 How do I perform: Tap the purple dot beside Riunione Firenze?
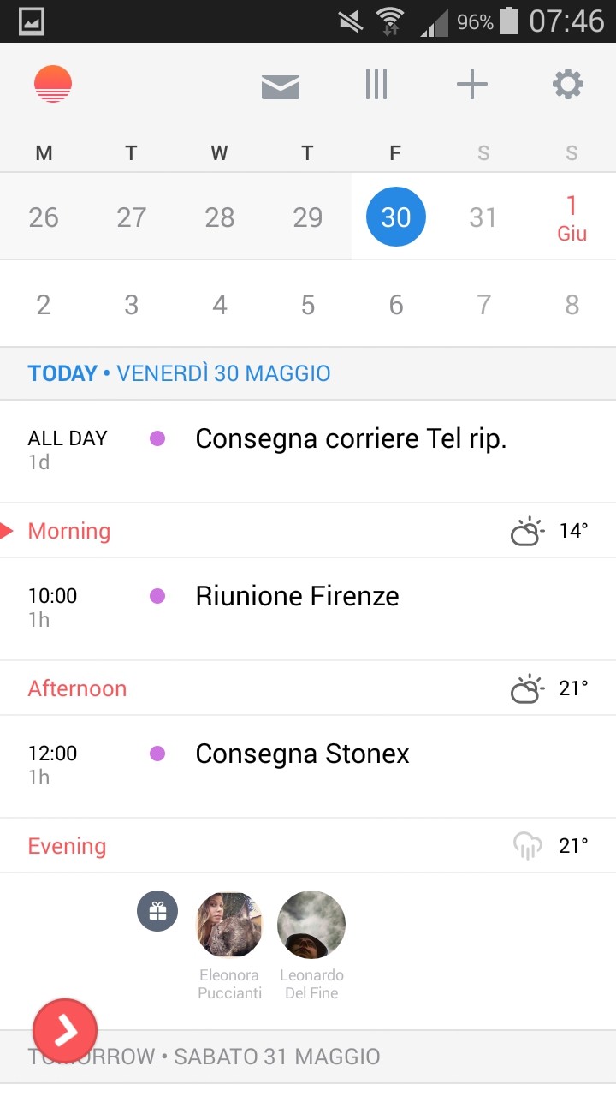(x=157, y=596)
